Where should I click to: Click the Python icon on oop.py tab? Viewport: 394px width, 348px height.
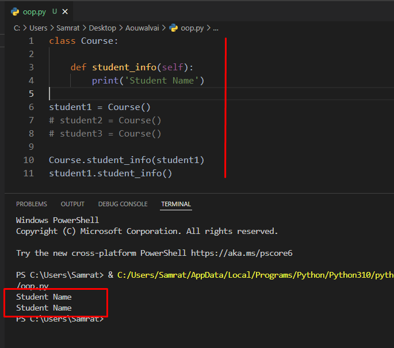pyautogui.click(x=15, y=12)
